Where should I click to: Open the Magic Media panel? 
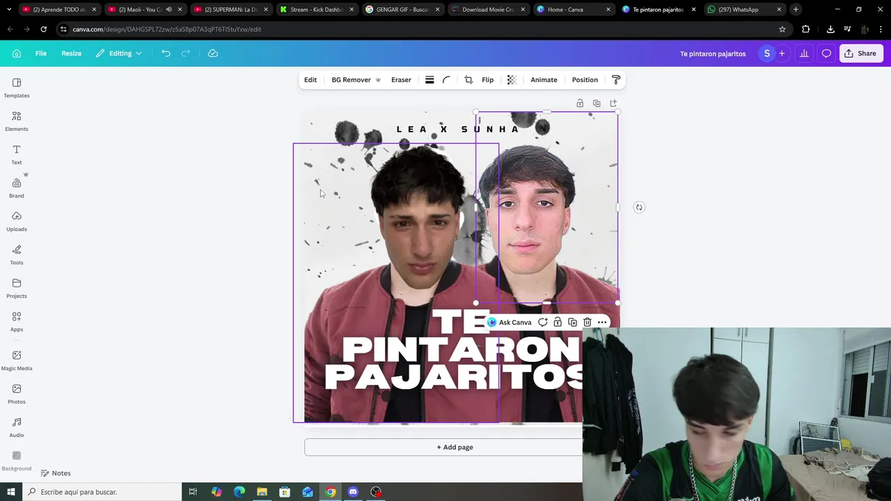(17, 360)
